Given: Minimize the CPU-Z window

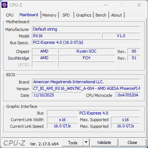Looking at the screenshot, I should tap(106, 5).
